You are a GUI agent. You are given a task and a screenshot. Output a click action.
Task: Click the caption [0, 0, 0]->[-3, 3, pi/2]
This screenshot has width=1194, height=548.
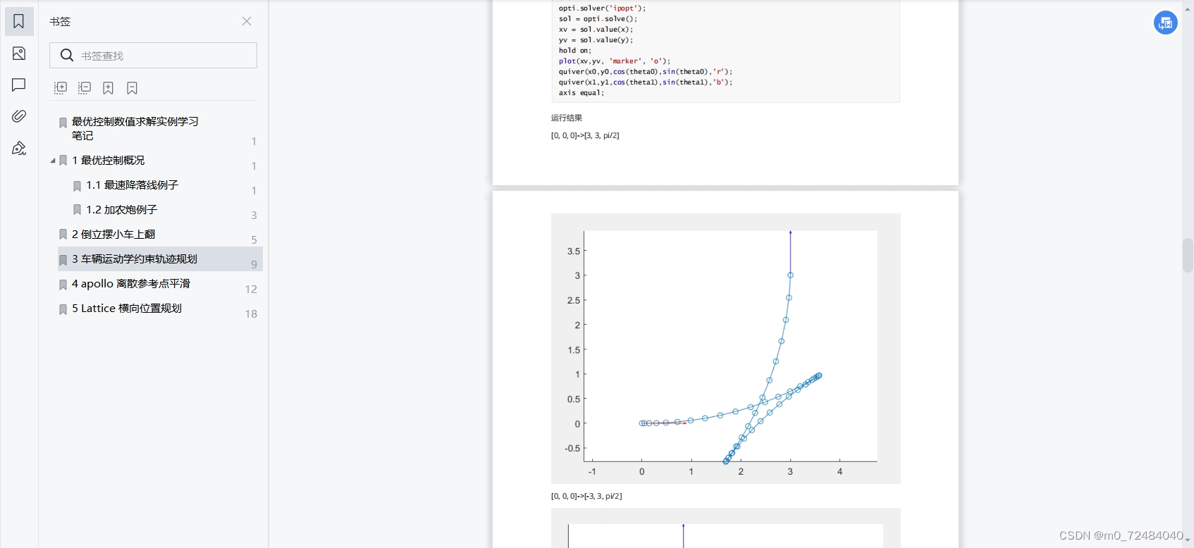coord(586,496)
